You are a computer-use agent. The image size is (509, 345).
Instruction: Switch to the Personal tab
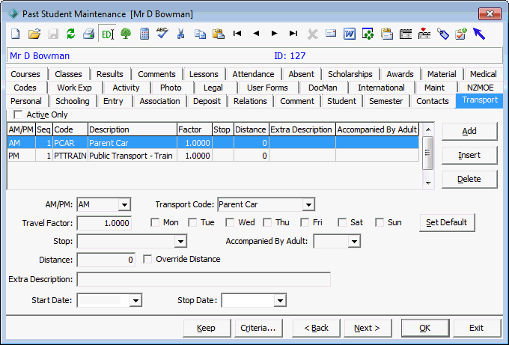click(26, 101)
